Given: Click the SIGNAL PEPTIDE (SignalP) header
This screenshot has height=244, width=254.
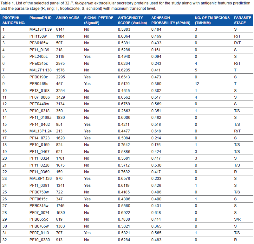Looking at the screenshot, I should point(99,20).
